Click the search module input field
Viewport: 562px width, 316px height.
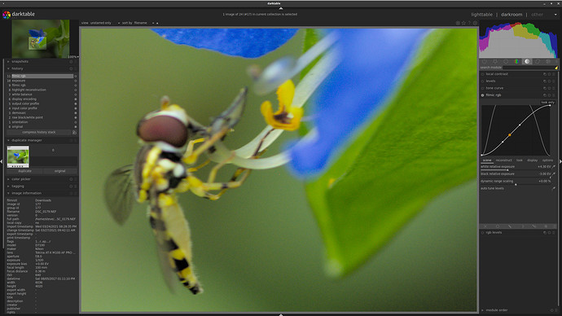click(528, 68)
